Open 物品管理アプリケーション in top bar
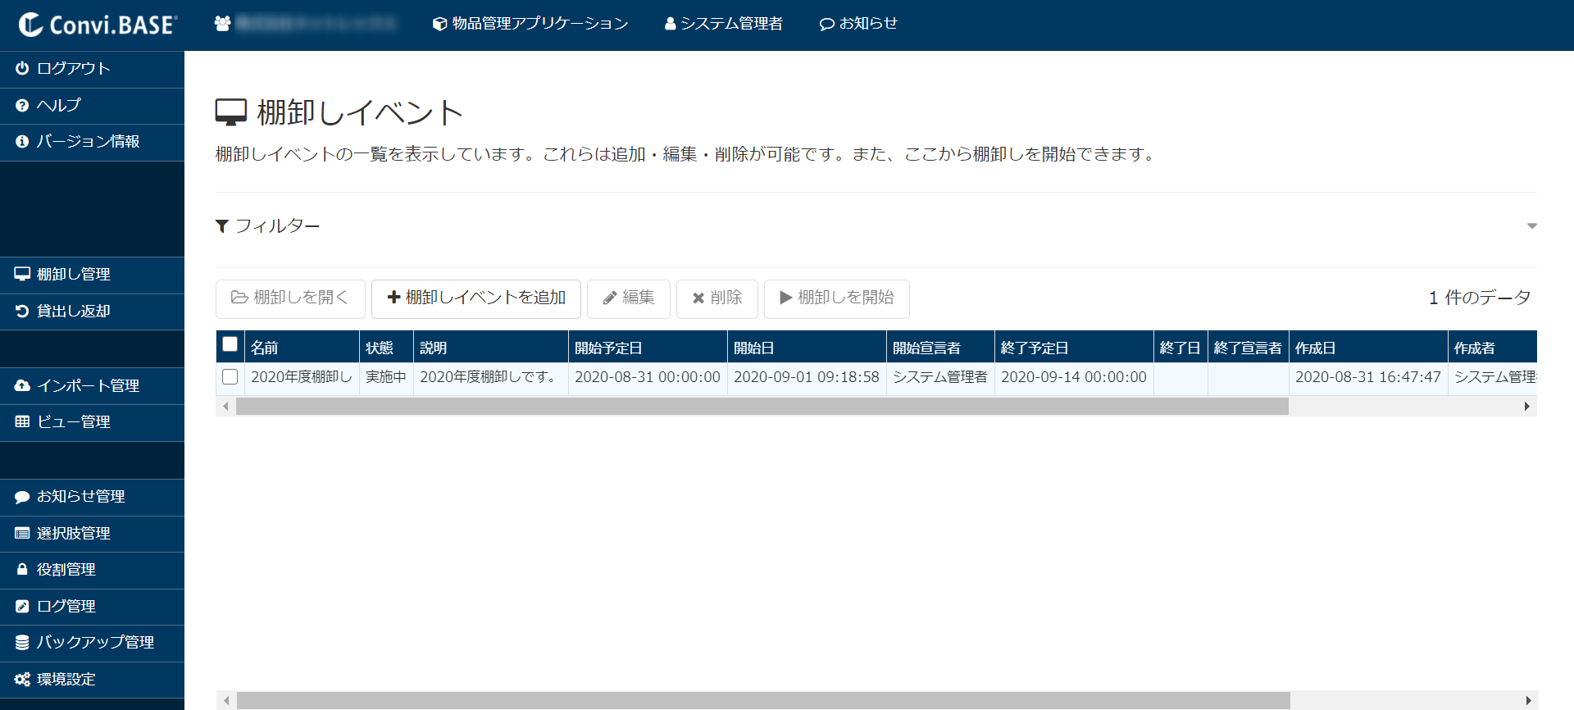Screen dimensions: 1574x710 coord(530,24)
